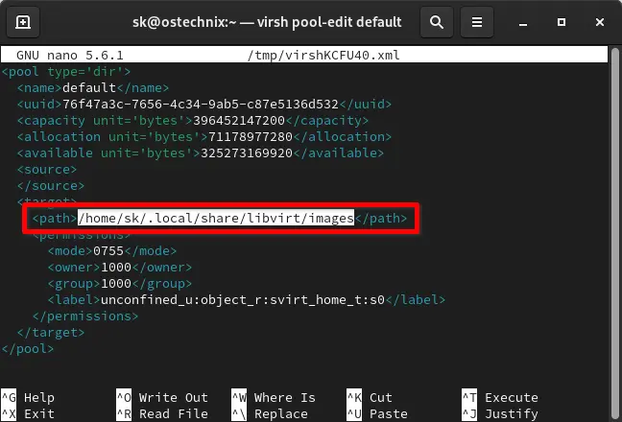Click the 'GNU nano 5.6.1' header text

tap(70, 55)
